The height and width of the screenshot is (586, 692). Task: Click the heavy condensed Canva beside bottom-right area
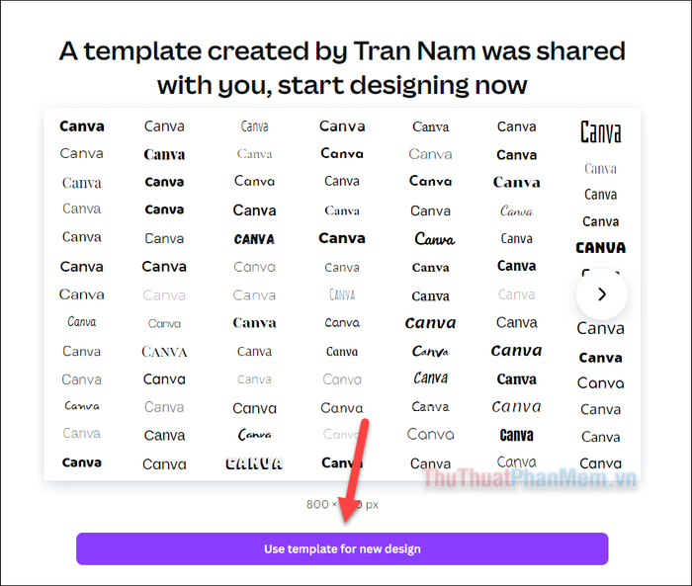[x=516, y=435]
